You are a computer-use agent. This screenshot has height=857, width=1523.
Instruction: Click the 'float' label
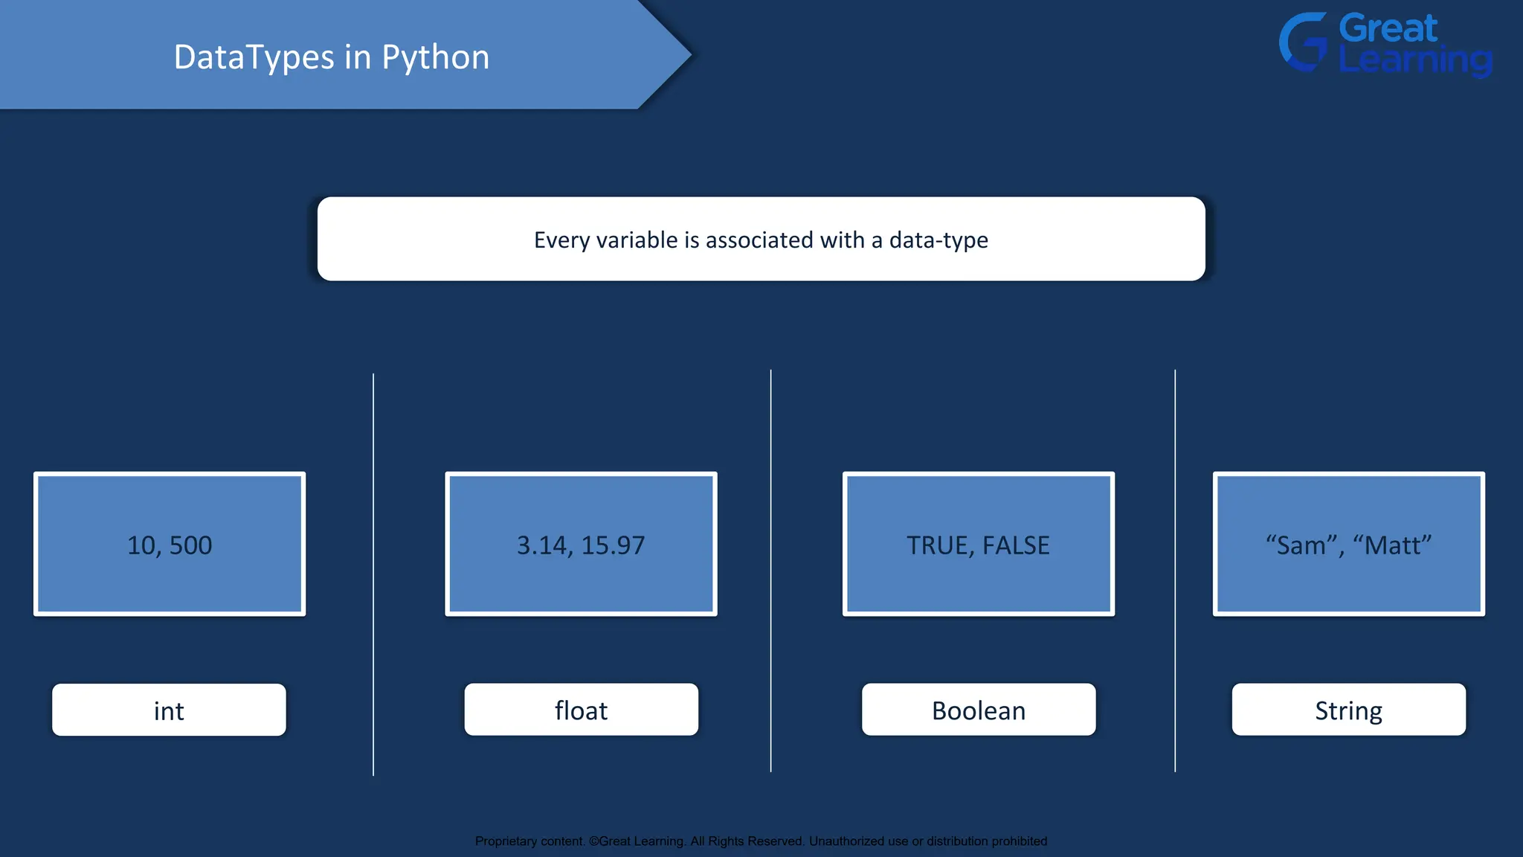click(581, 710)
